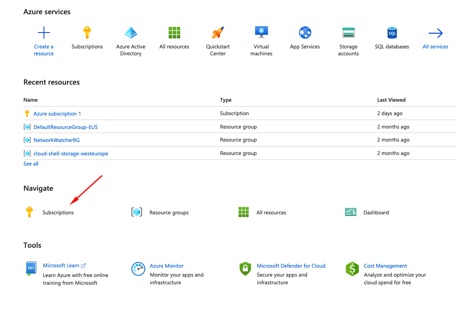
Task: Click the Create a resource plus icon
Action: (x=44, y=33)
